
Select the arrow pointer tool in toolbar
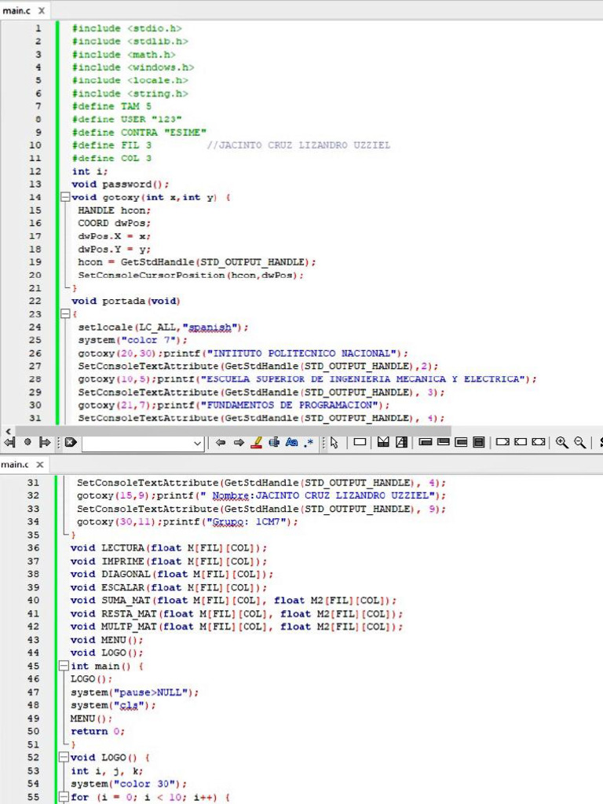pyautogui.click(x=334, y=443)
